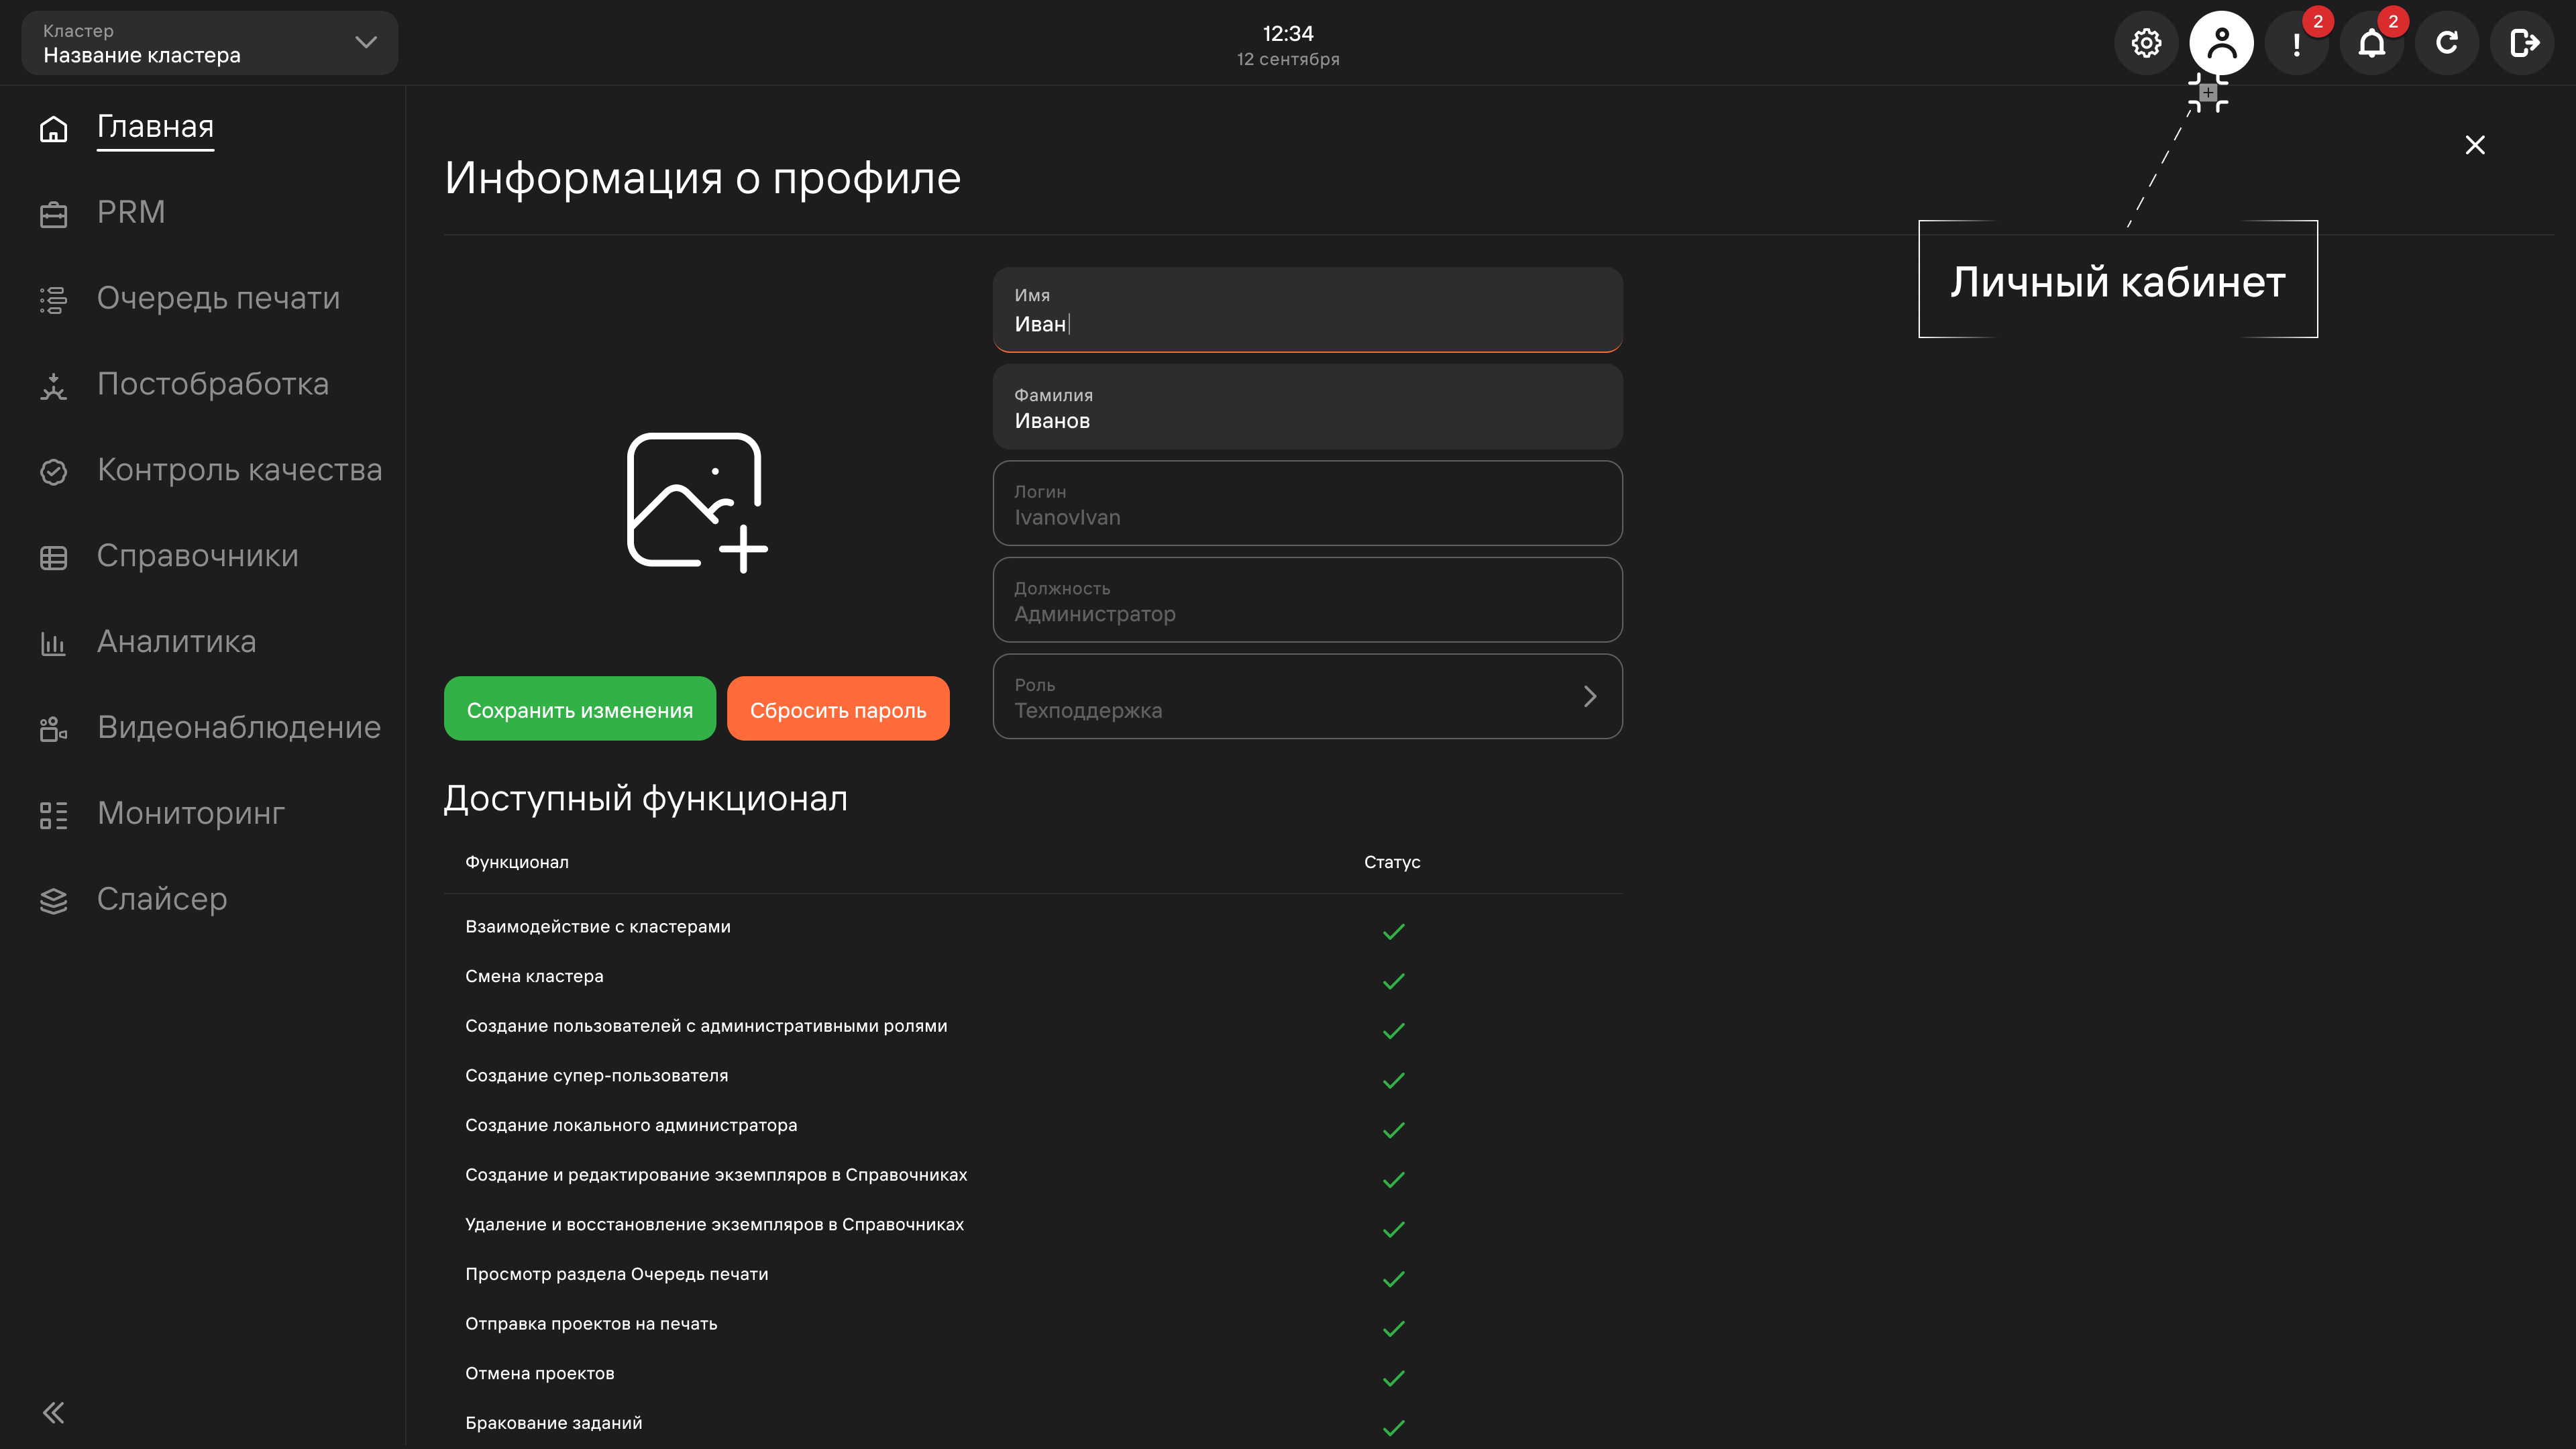Open the Роль Техподдержка selector
This screenshot has height=1449, width=2576.
click(1307, 696)
